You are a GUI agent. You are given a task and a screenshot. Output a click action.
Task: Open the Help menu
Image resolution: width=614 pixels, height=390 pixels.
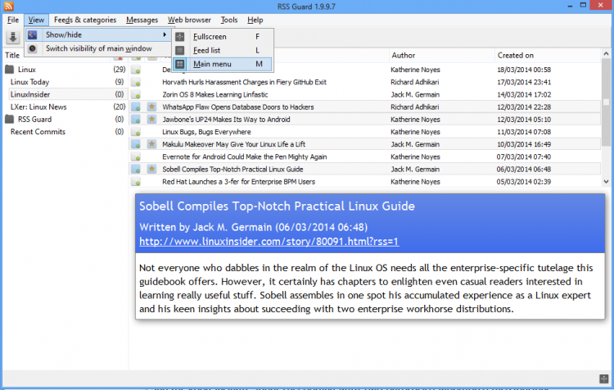[255, 20]
